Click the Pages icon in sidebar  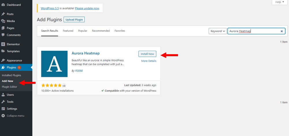tap(3, 28)
